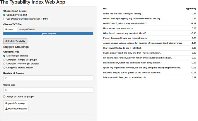Select the Workin' 9 to 5 row
Screen dimensions: 198x121
(149, 23)
